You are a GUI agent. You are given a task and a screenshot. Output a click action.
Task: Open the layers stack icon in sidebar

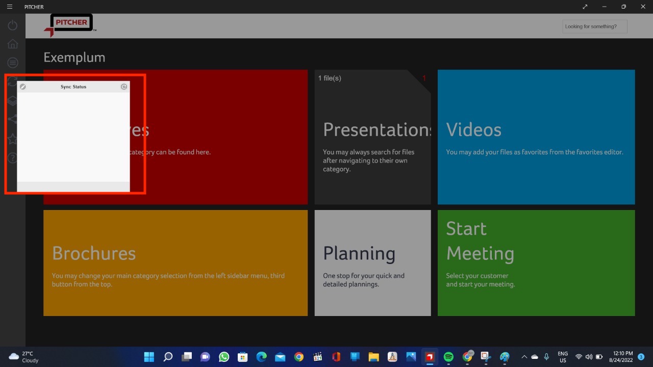coord(12,101)
